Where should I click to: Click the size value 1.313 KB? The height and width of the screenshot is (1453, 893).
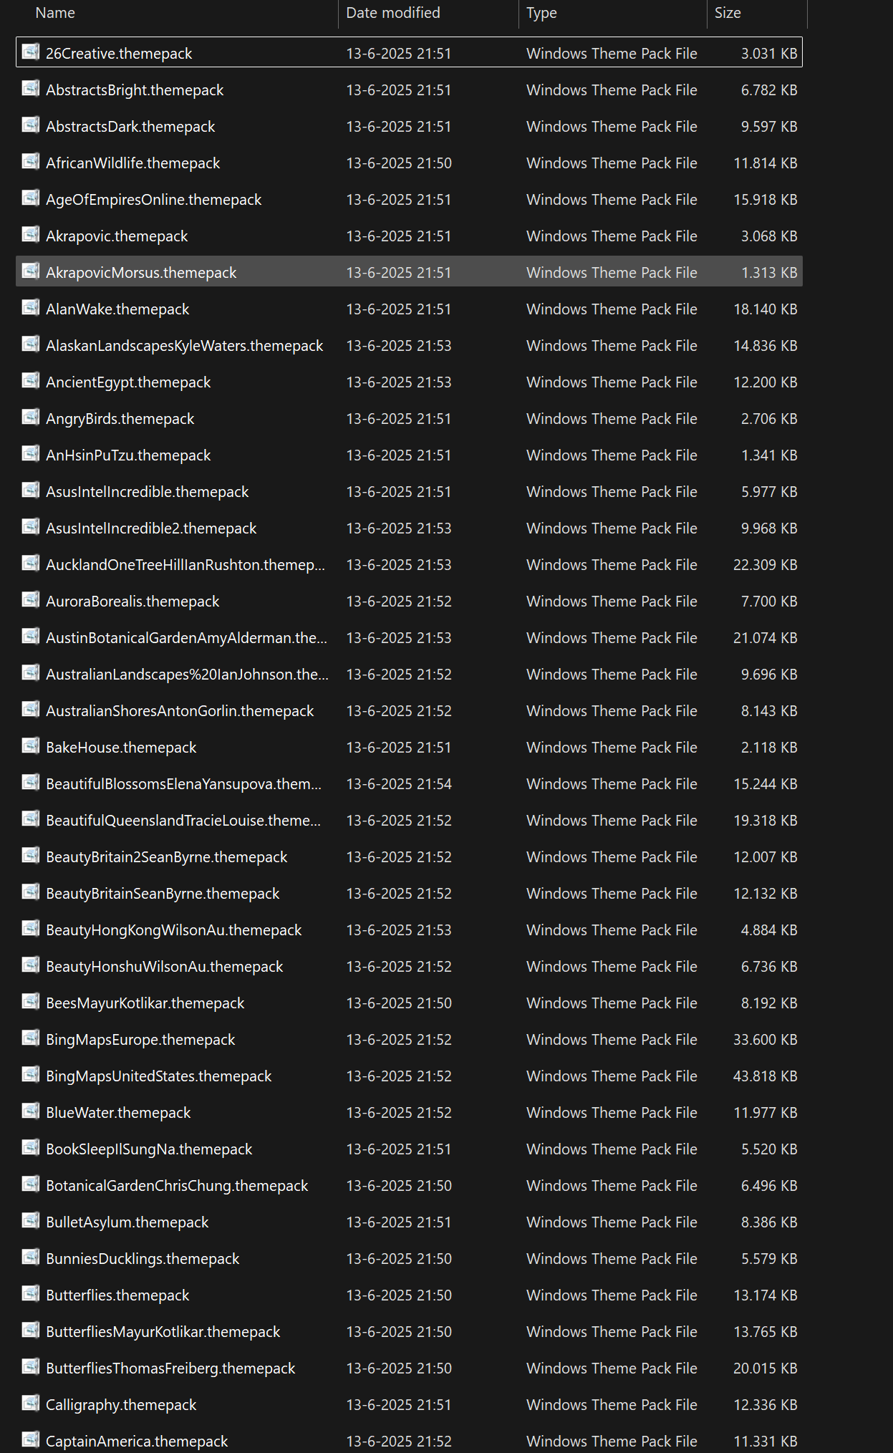coord(769,273)
